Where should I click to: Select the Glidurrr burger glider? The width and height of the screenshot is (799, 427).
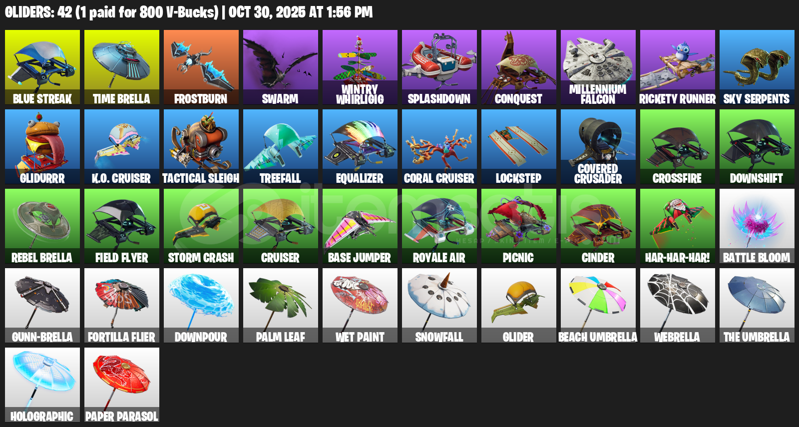(42, 147)
